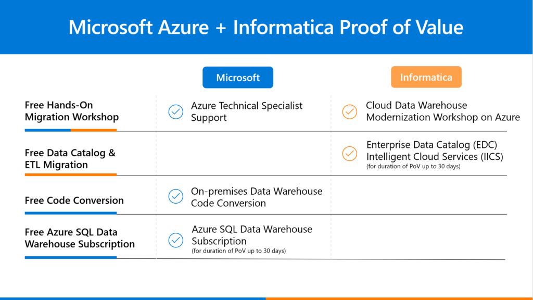Image resolution: width=533 pixels, height=300 pixels.
Task: Click the blue Microsoft button
Action: [238, 78]
